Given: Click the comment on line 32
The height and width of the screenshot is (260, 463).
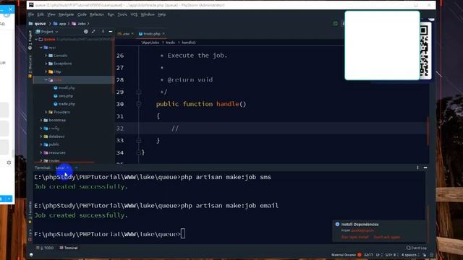Looking at the screenshot, I should 175,129.
